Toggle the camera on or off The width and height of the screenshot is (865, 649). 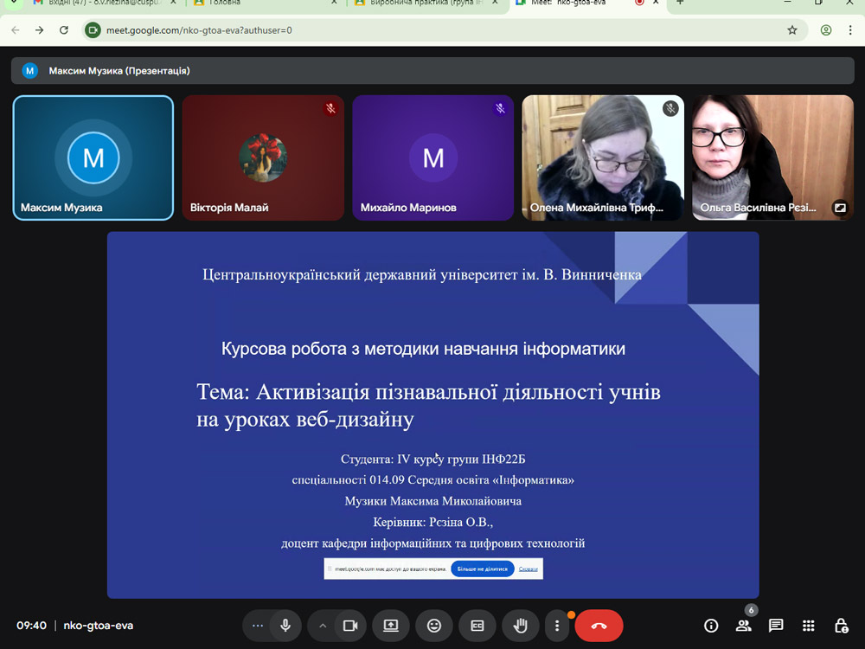pyautogui.click(x=350, y=626)
